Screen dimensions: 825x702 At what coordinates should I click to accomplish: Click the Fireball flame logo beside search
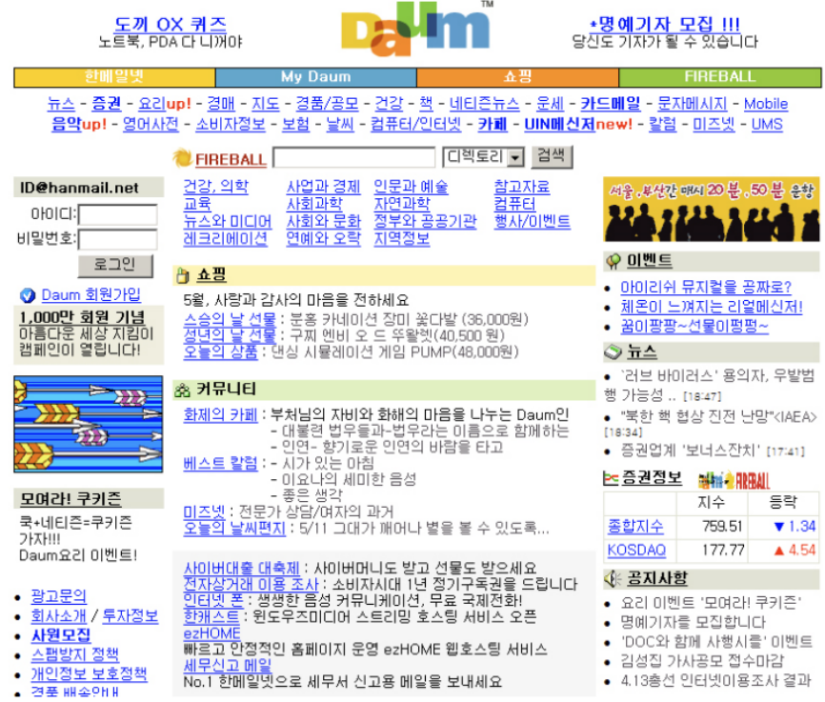(182, 158)
